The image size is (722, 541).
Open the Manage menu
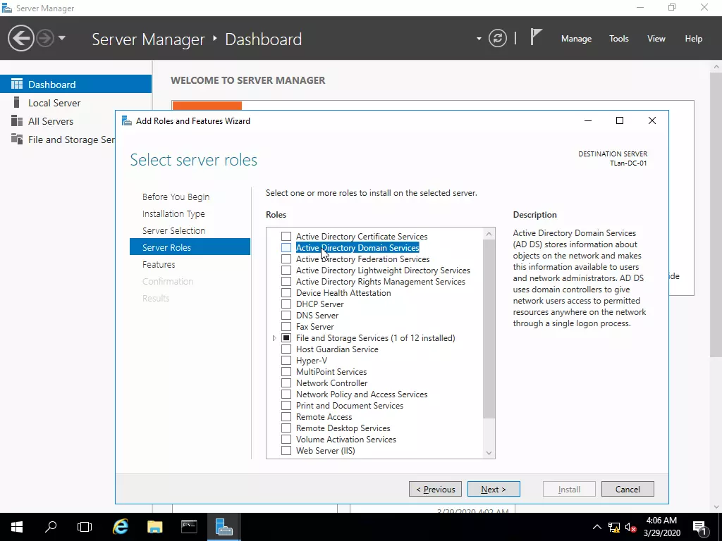tap(576, 39)
